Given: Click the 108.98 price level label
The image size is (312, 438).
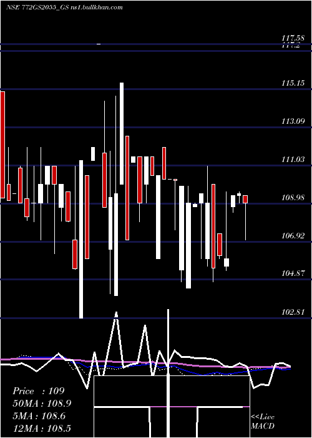Looking at the screenshot, I should click(293, 198).
